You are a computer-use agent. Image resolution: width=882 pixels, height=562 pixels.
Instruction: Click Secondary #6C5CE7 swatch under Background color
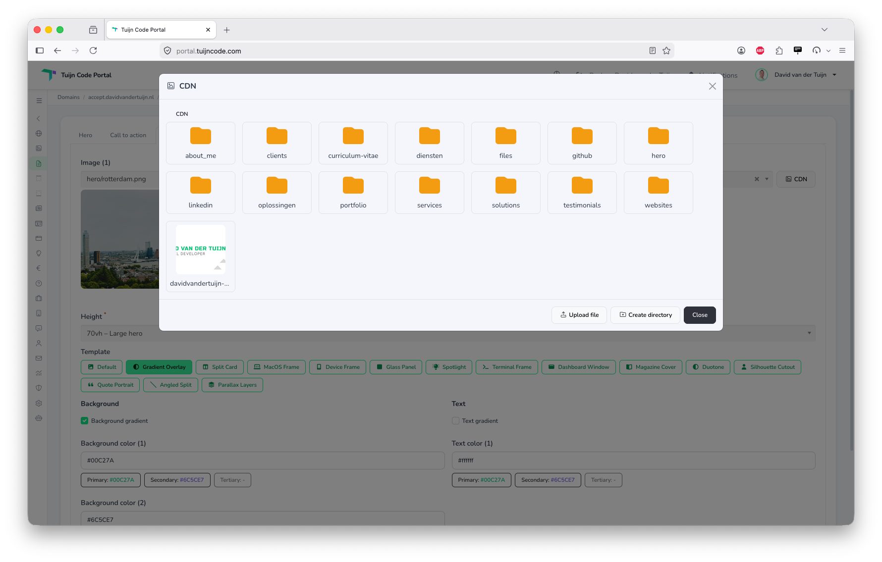coord(177,480)
